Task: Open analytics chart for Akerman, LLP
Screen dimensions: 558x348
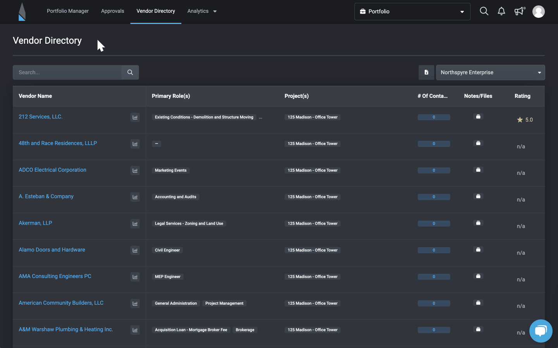Action: (x=135, y=224)
